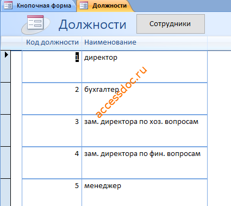Click the code field containing 2

[52, 98]
